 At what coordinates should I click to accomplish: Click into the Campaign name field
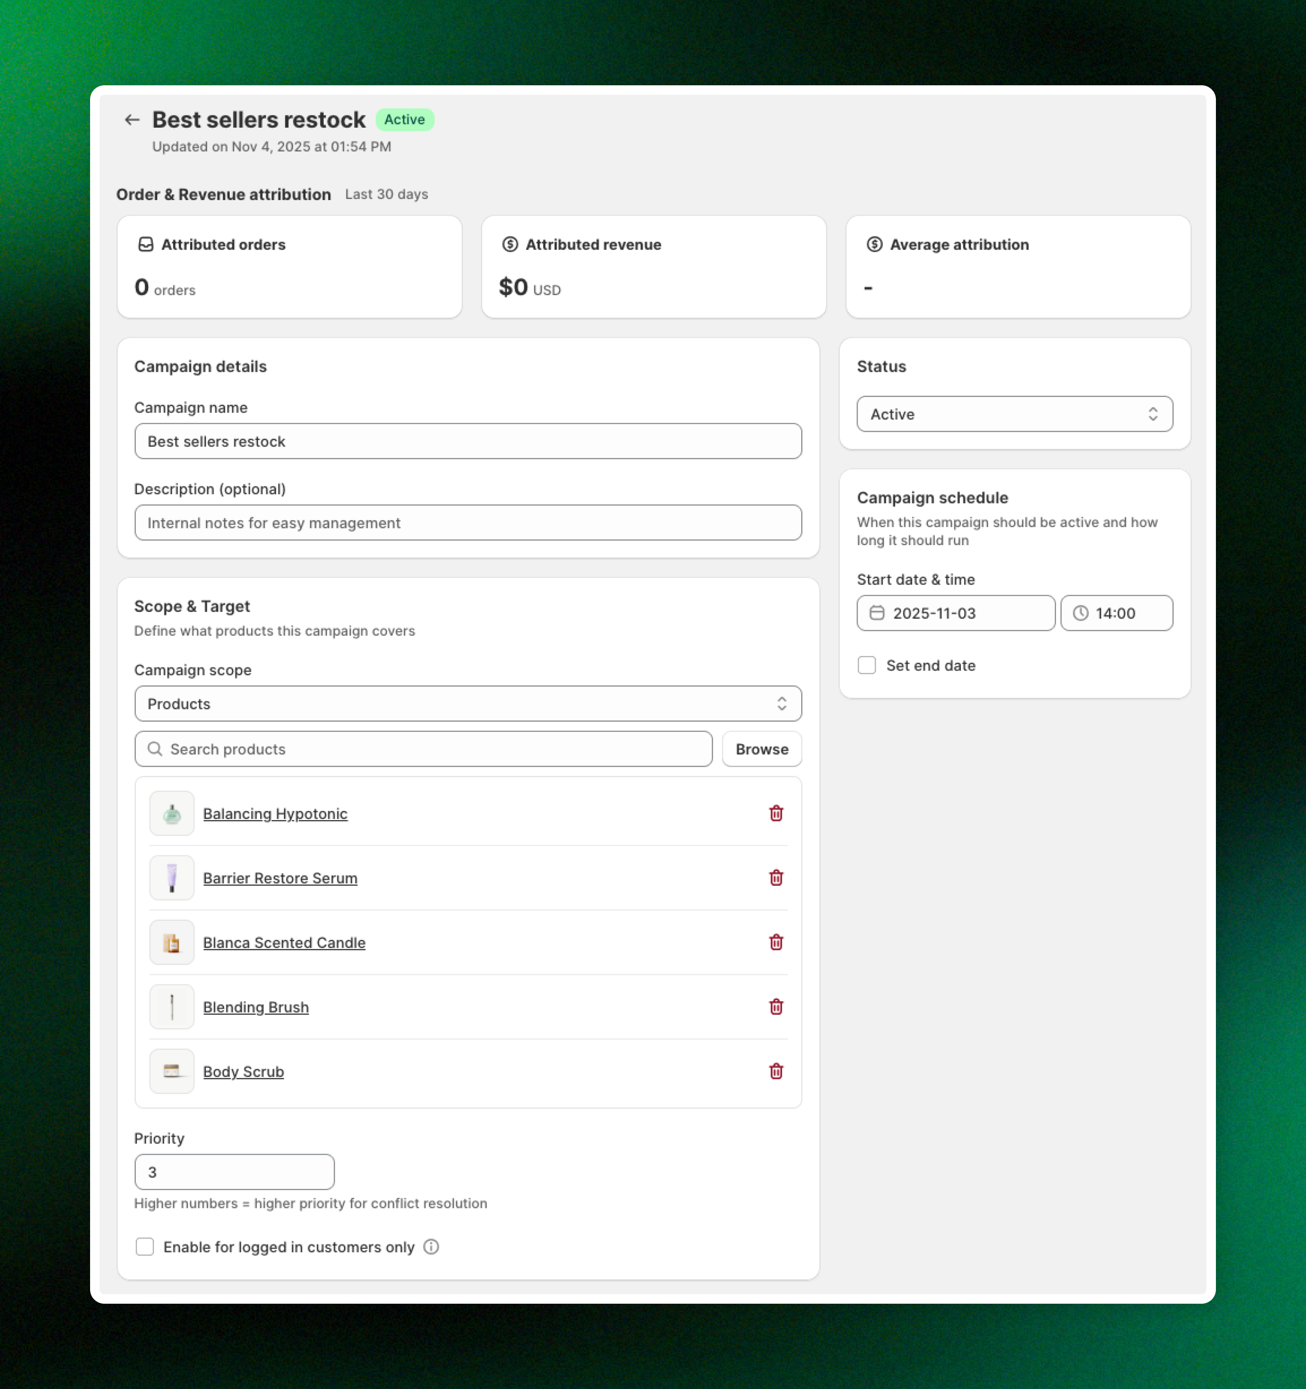coord(468,441)
